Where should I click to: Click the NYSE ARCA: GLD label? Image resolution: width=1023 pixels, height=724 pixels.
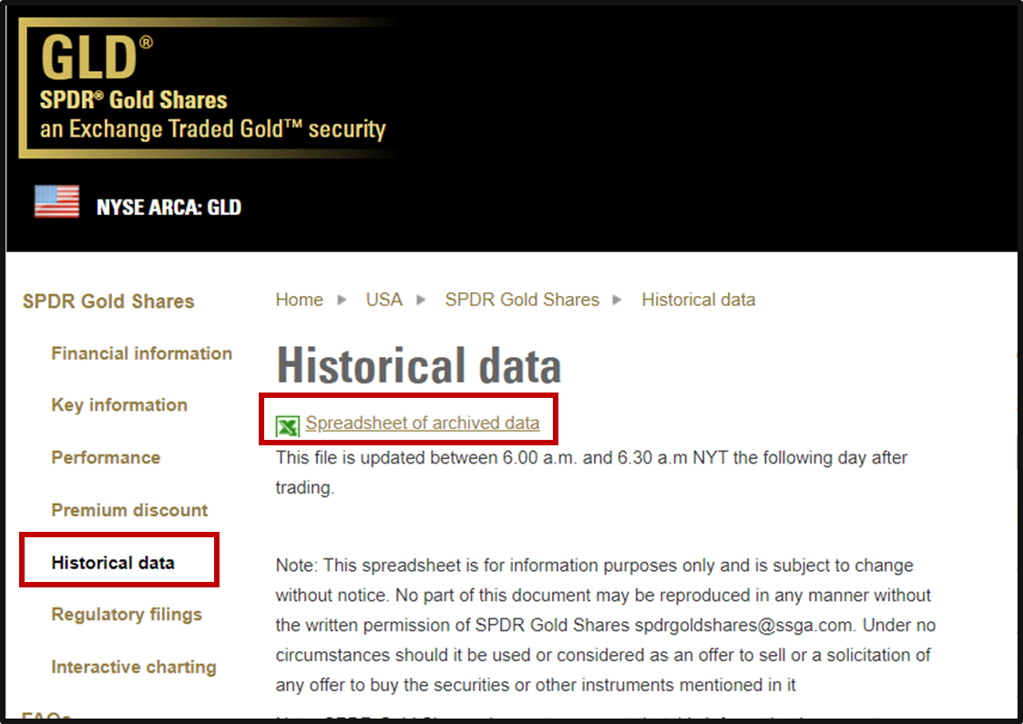point(169,208)
